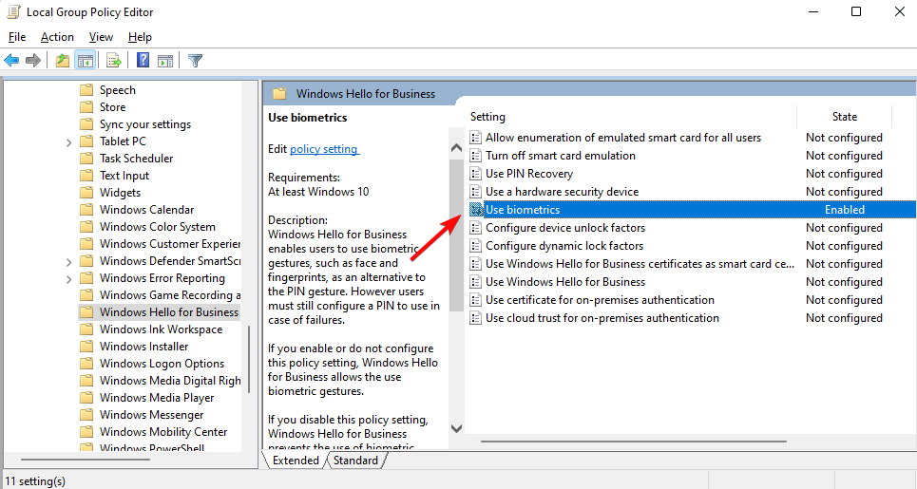Switch to the Extended tab

tap(296, 461)
